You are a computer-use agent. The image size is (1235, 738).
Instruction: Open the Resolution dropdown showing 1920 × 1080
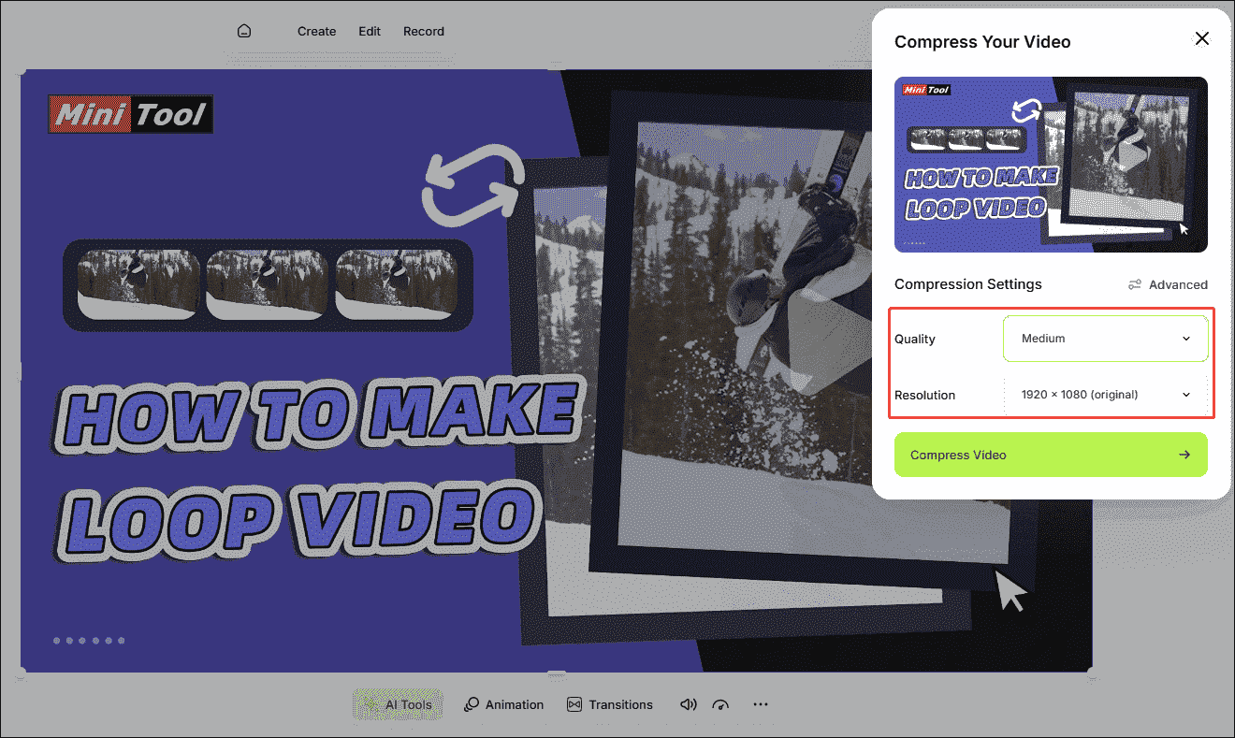pos(1105,395)
